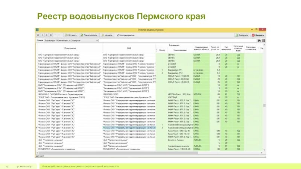Viewport: 301px width, 169px height.
Task: Click the 'Наименование водного объекта' column header
Action: coord(201,48)
